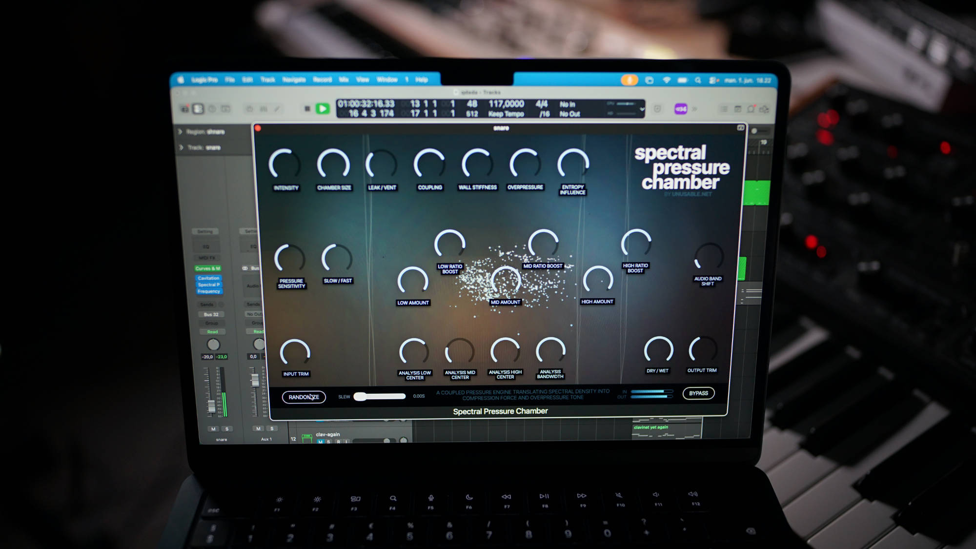Open the Logic Pro menu
This screenshot has height=549, width=976.
[204, 80]
